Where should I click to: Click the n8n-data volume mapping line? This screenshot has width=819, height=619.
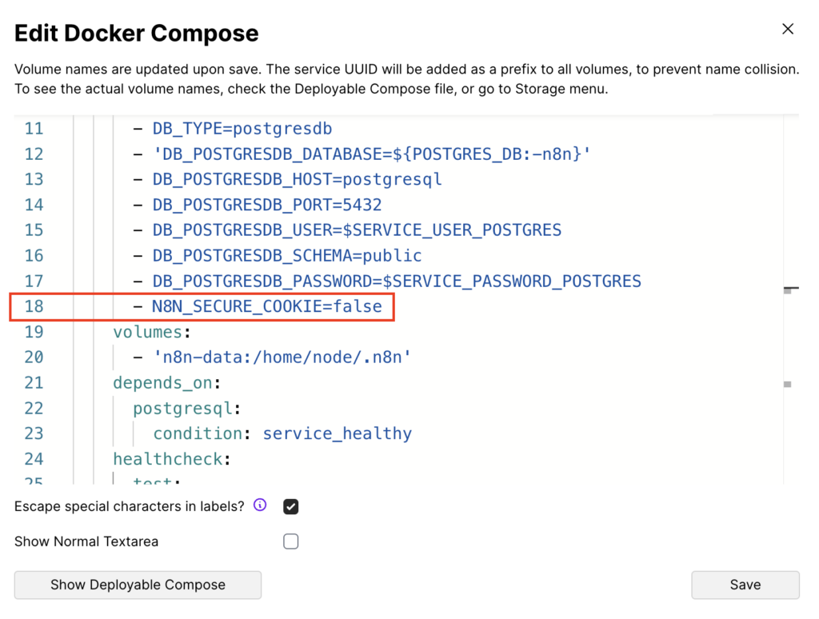click(x=282, y=357)
